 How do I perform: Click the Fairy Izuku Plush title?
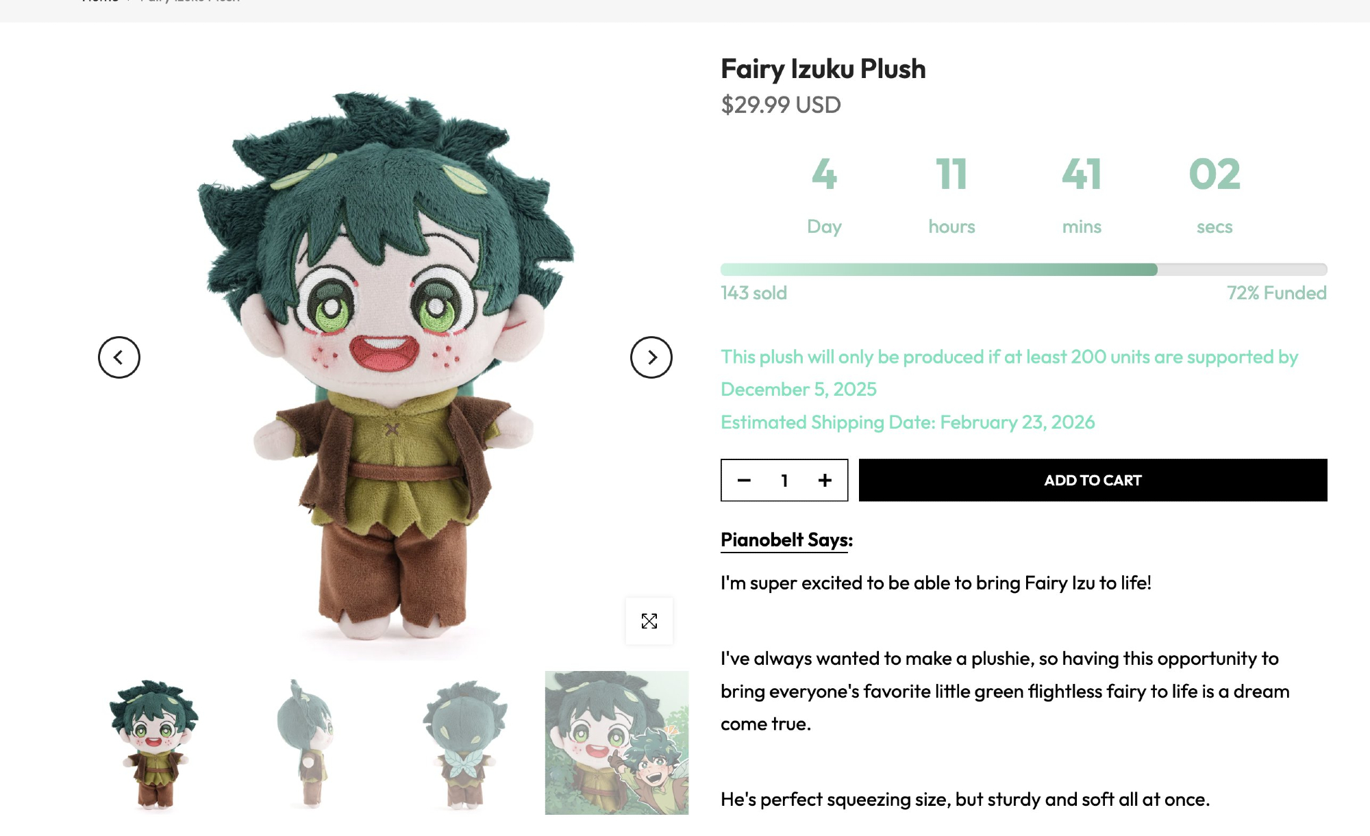point(823,69)
